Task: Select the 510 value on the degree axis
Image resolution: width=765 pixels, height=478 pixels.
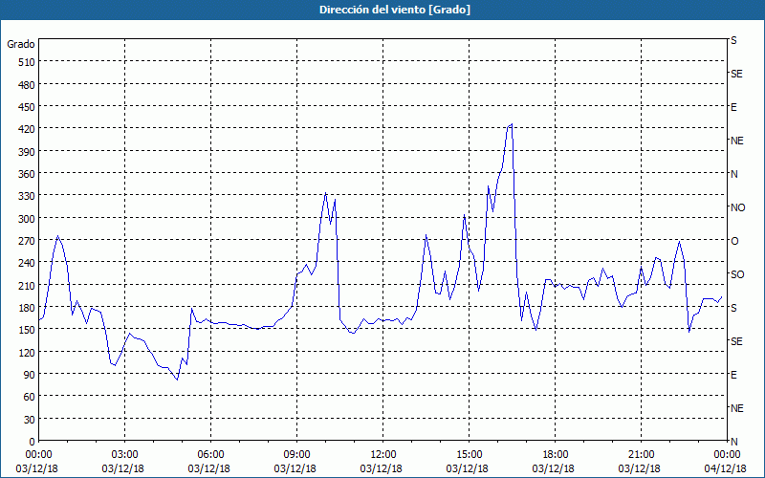Action: (27, 62)
